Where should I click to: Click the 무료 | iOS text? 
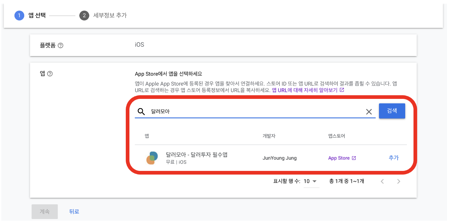point(176,162)
